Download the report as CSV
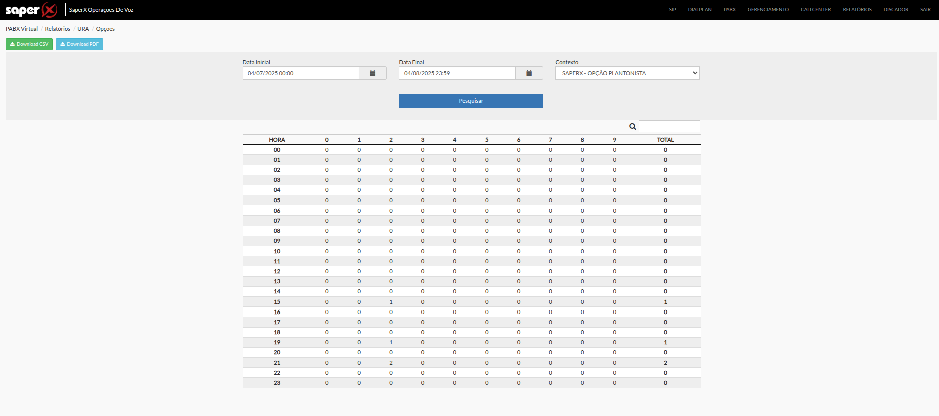 [29, 44]
